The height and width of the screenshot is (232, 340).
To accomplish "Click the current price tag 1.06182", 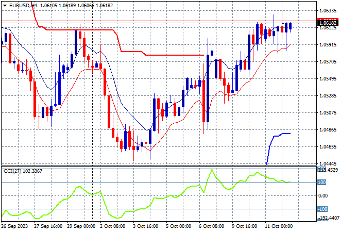I will (x=328, y=23).
